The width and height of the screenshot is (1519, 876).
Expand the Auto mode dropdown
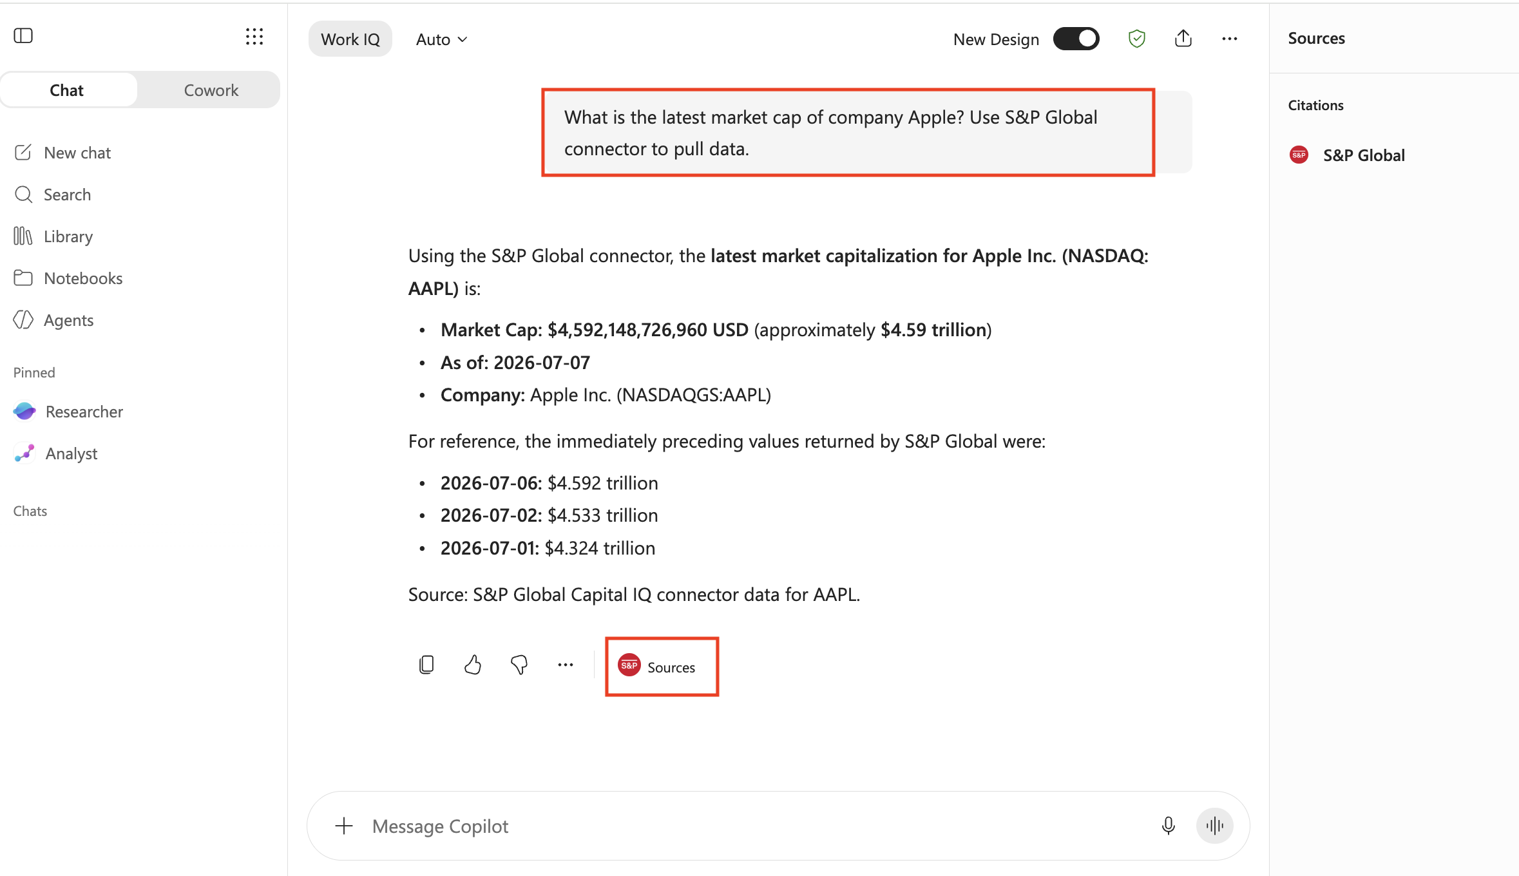click(442, 39)
